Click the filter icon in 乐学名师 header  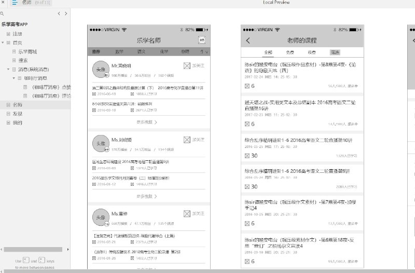202,40
